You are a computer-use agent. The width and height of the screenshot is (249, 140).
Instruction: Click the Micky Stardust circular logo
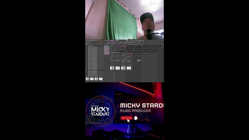[101, 111]
